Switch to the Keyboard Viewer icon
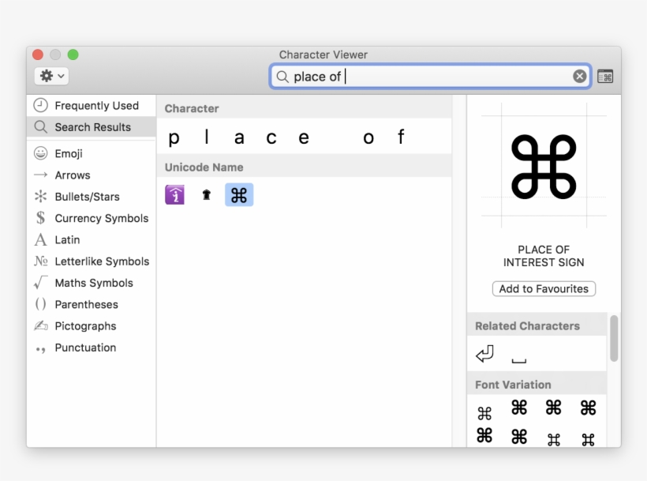647x481 pixels. click(604, 76)
